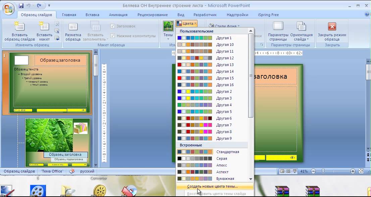Click the Master Layout icon
Screen dimensions: 371x197
tap(73, 27)
